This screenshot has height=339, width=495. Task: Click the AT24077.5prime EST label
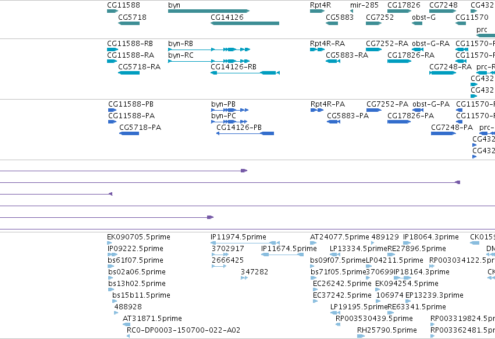tap(339, 237)
